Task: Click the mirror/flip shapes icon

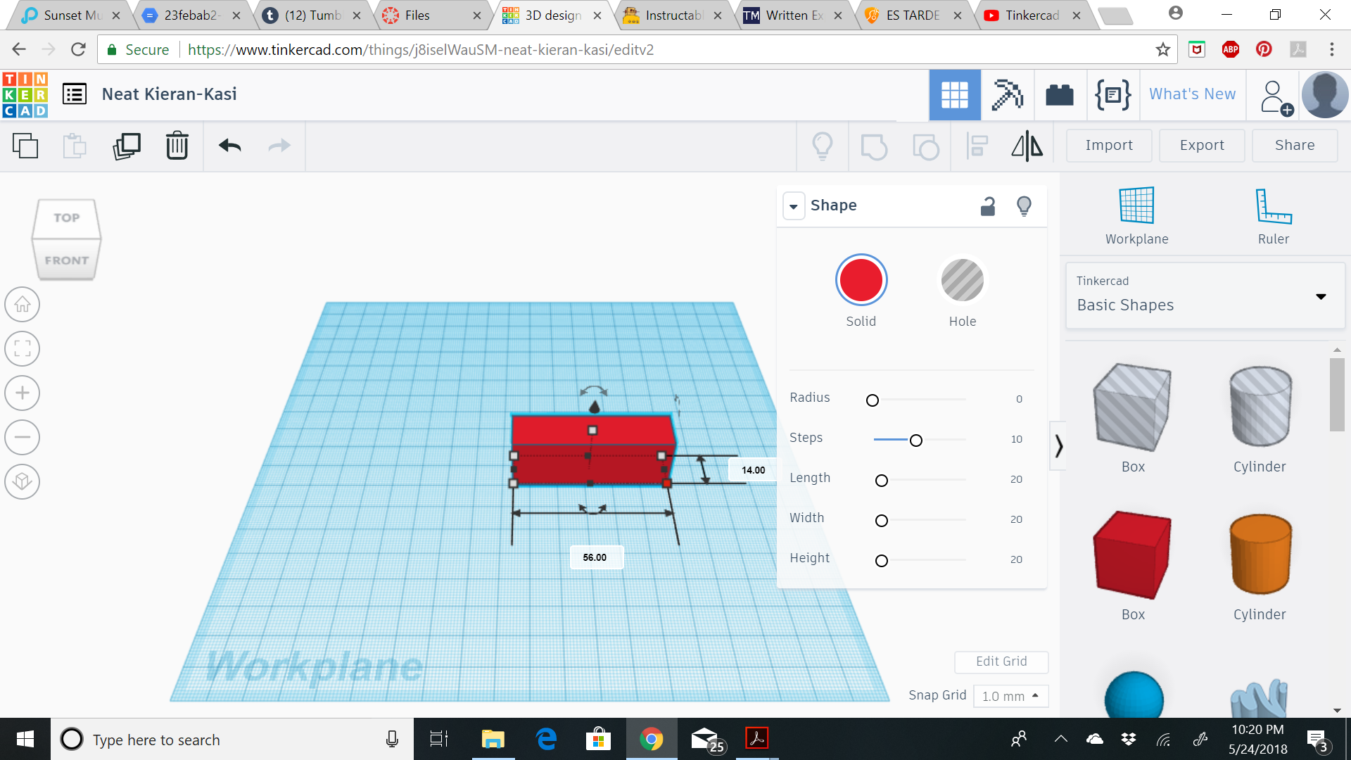Action: point(1026,145)
